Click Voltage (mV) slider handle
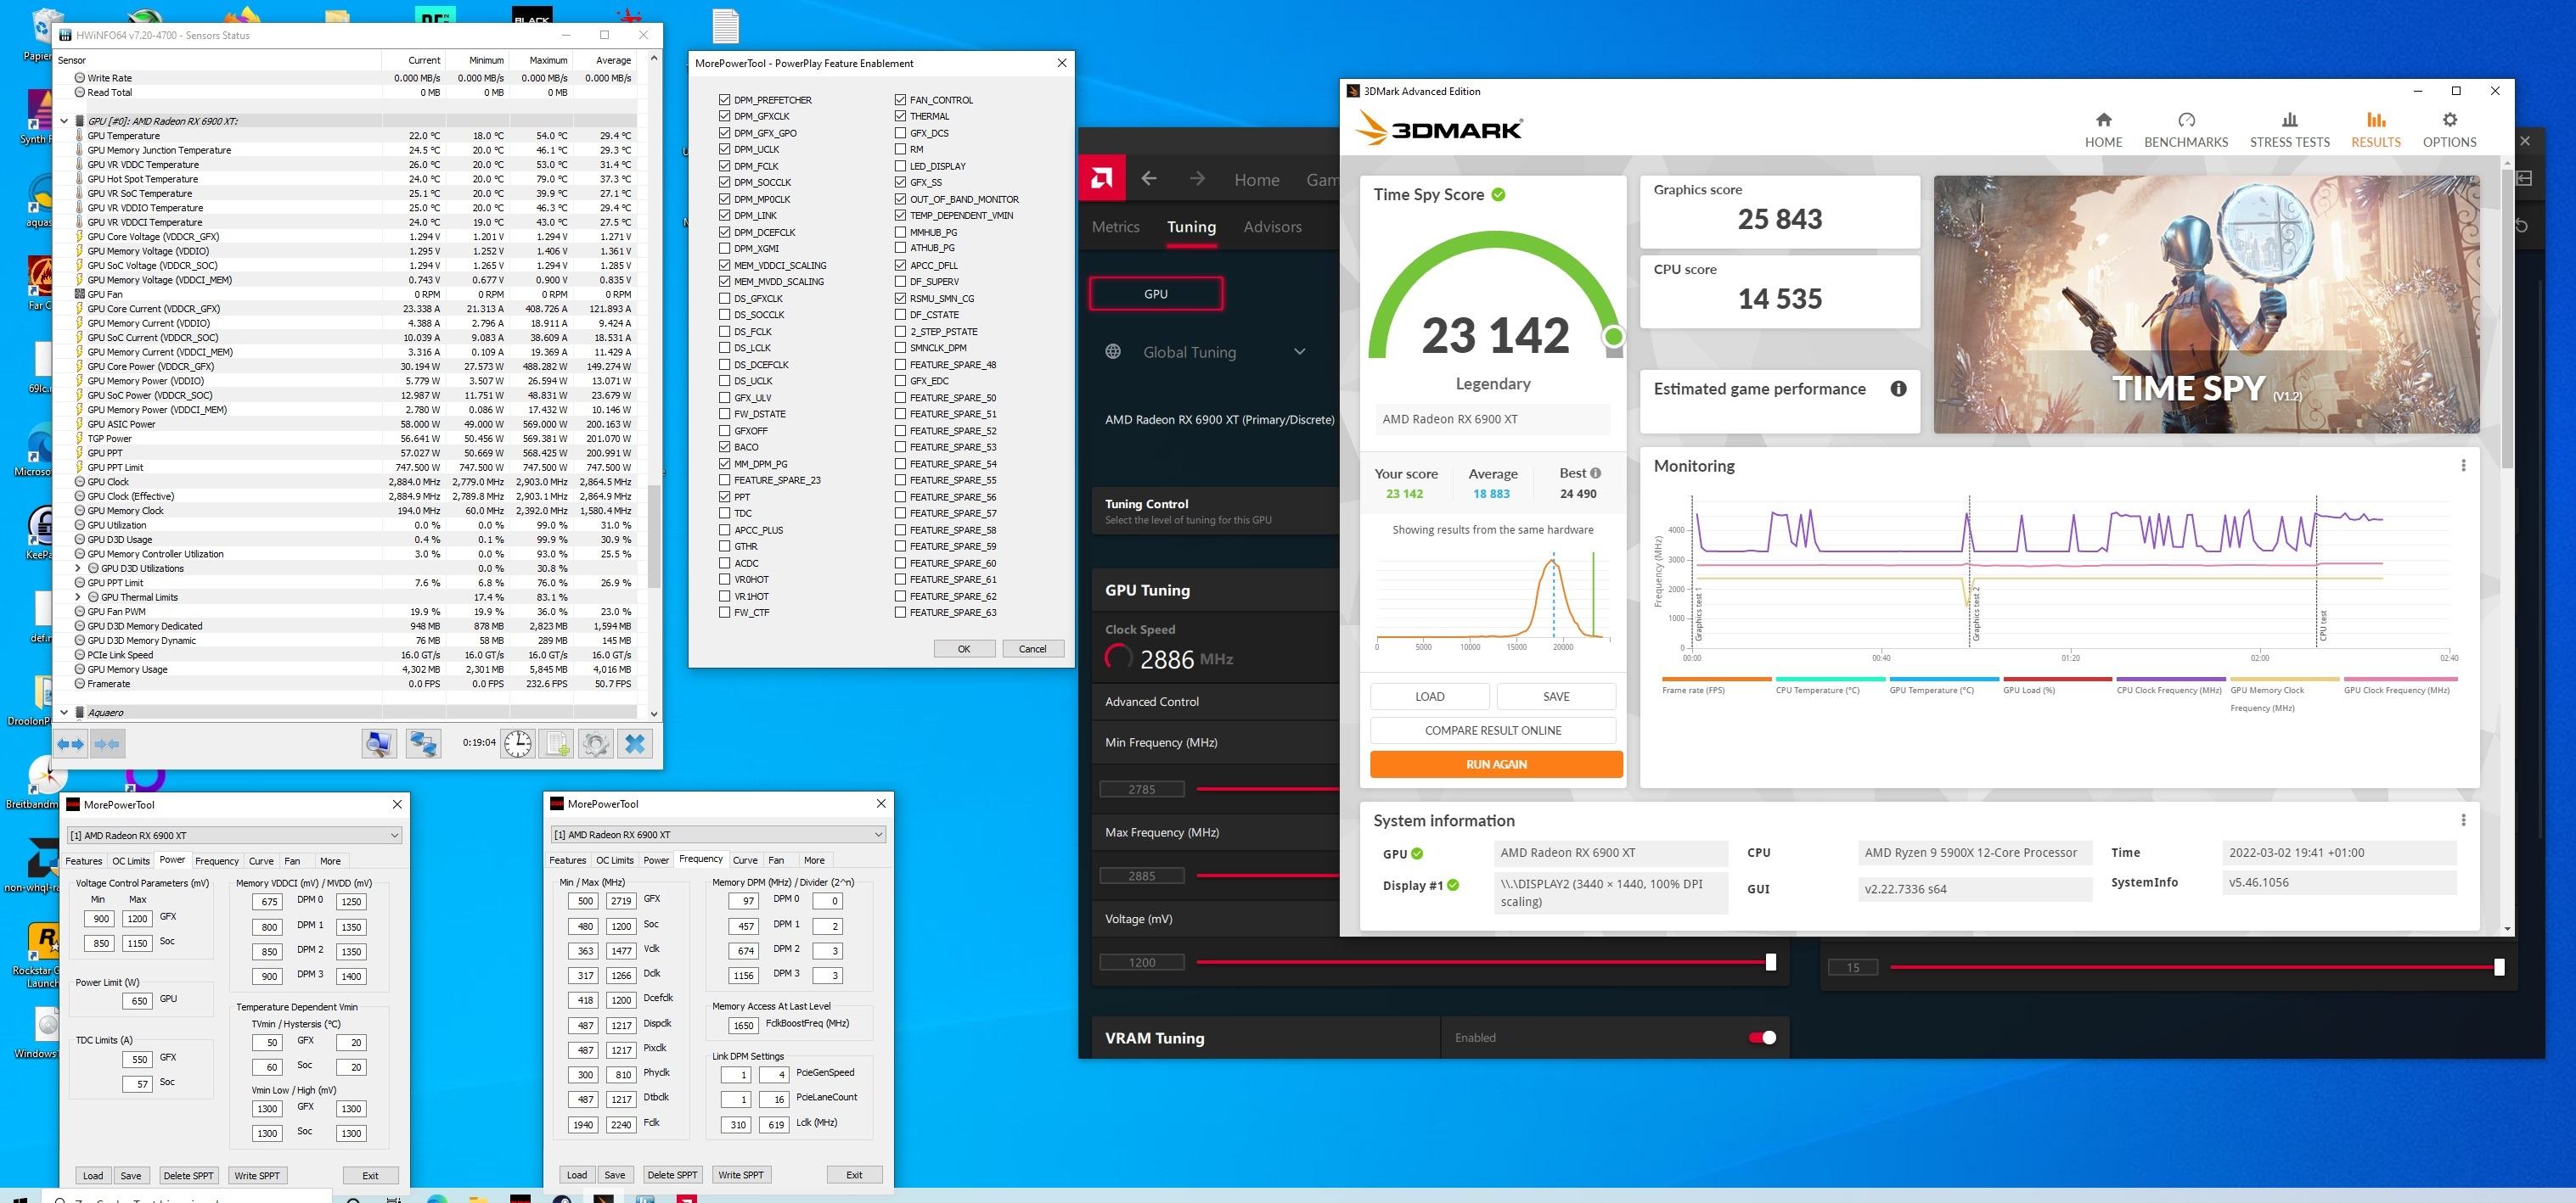Viewport: 2576px width, 1203px height. pos(1771,962)
